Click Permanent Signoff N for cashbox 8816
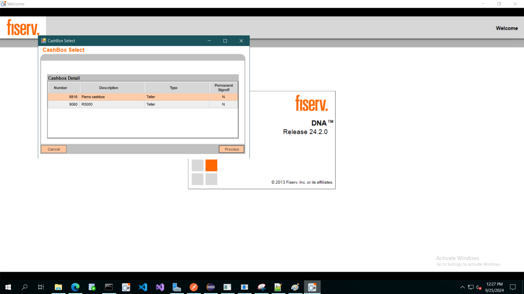This screenshot has width=524, height=294. (223, 97)
